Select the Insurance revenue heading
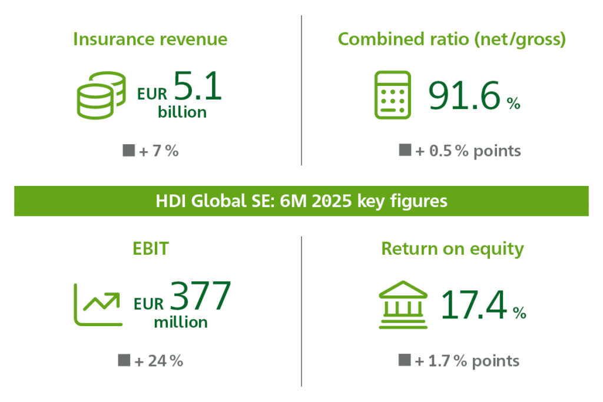Viewport: 603px width, 402px height. [x=150, y=39]
